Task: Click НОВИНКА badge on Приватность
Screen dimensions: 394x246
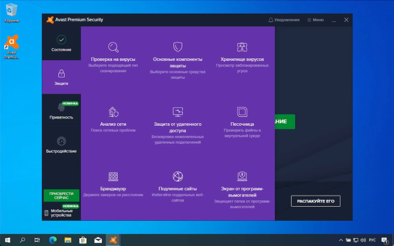Action: click(70, 103)
